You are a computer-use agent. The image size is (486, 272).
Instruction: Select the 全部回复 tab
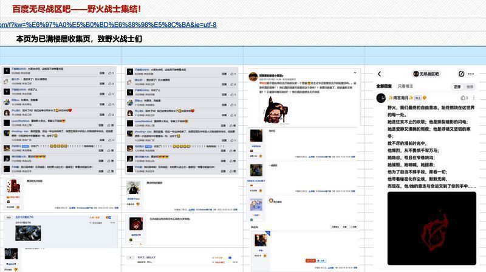click(x=385, y=86)
